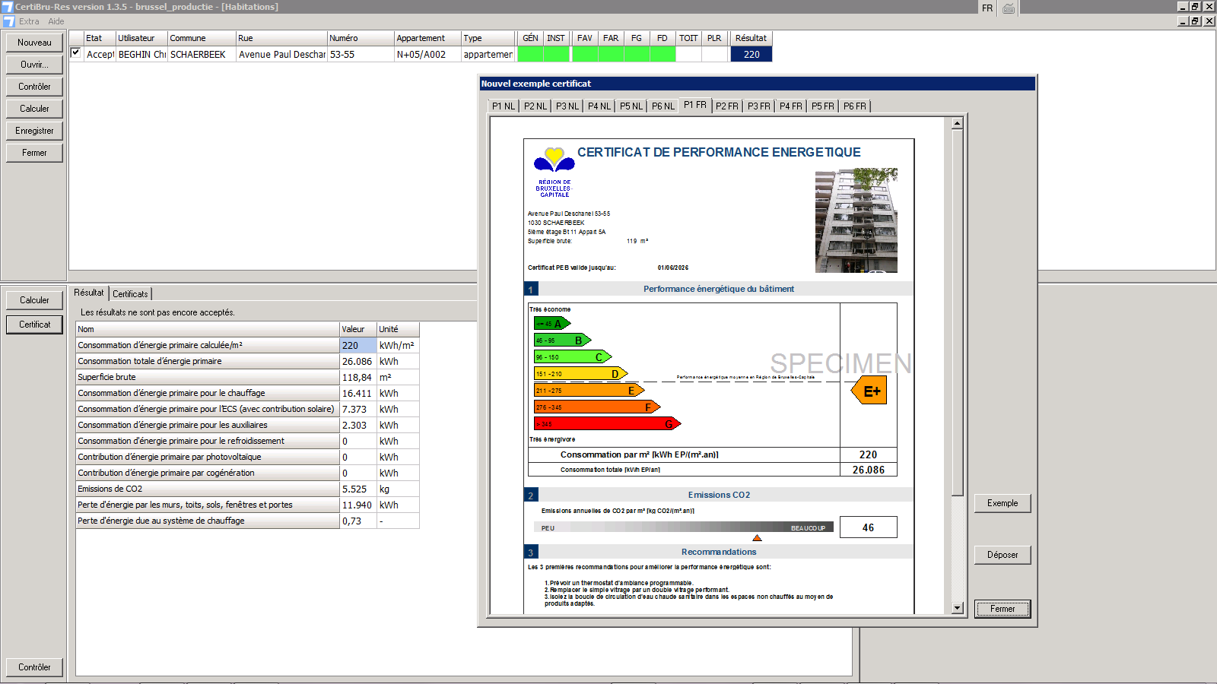The width and height of the screenshot is (1217, 684).
Task: Click the CertiBru-Res application icon in title bar
Action: [x=7, y=7]
